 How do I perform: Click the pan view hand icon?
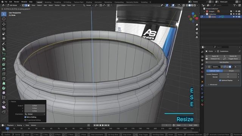pyautogui.click(x=197, y=29)
